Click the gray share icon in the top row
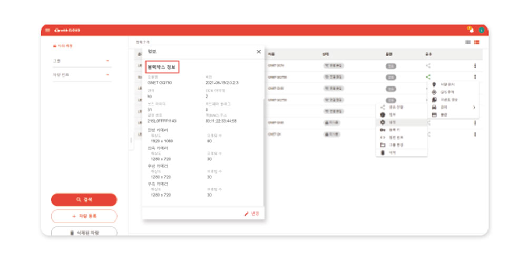Screen dimensions: 527x260 click(x=428, y=65)
